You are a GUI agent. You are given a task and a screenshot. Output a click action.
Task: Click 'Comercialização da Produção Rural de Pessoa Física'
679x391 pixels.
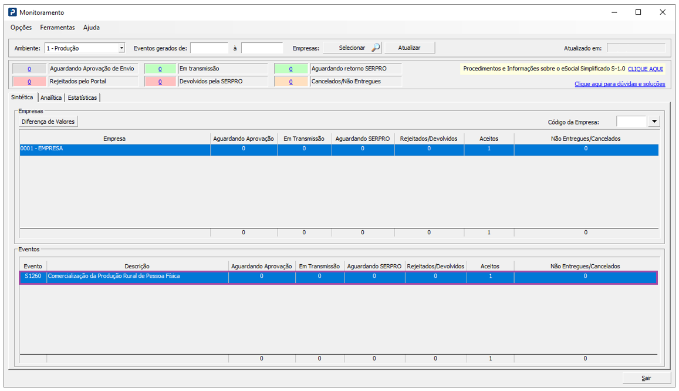point(114,276)
